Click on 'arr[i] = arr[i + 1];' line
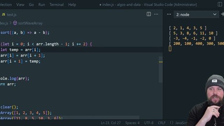Screen dimensions: 224x126 [22, 56]
